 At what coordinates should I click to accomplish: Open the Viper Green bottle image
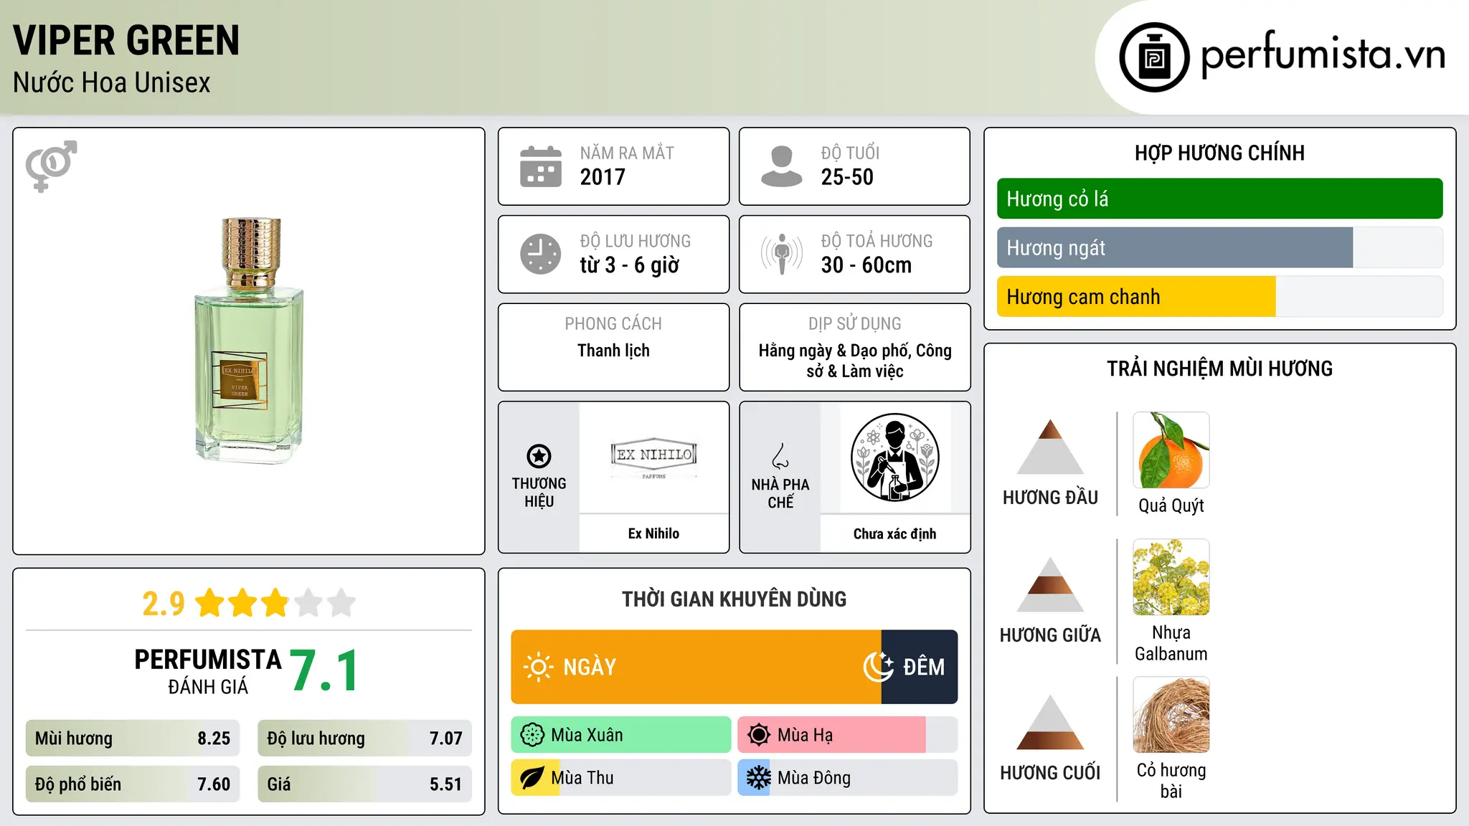[x=249, y=341]
